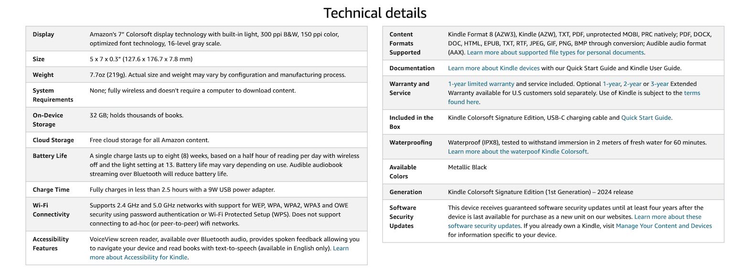The height and width of the screenshot is (273, 749).
Task: Click the Waterproofing row label
Action: pos(411,142)
